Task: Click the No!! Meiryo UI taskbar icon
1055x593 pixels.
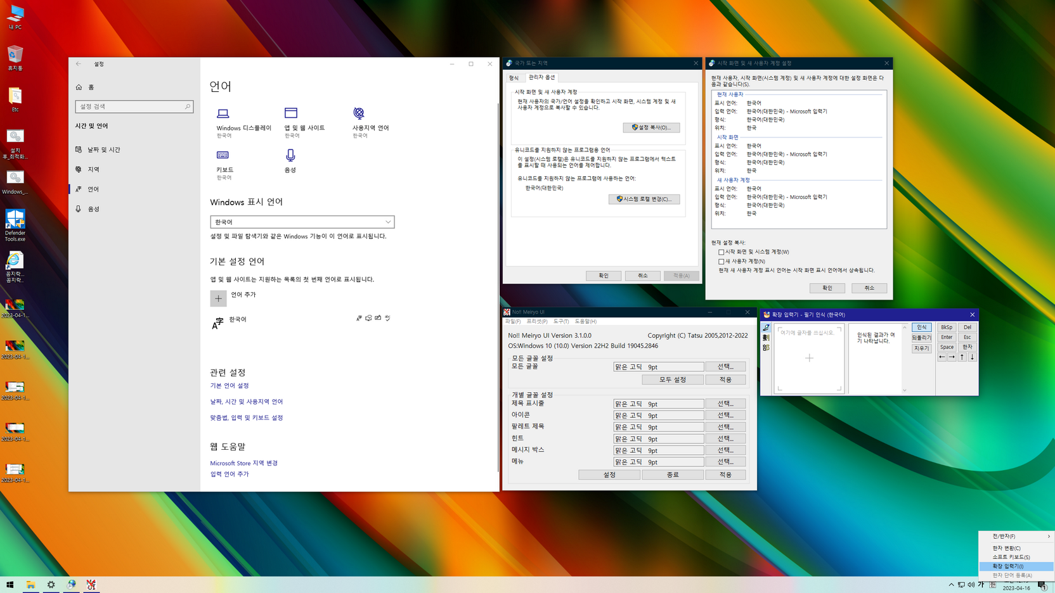Action: [91, 585]
